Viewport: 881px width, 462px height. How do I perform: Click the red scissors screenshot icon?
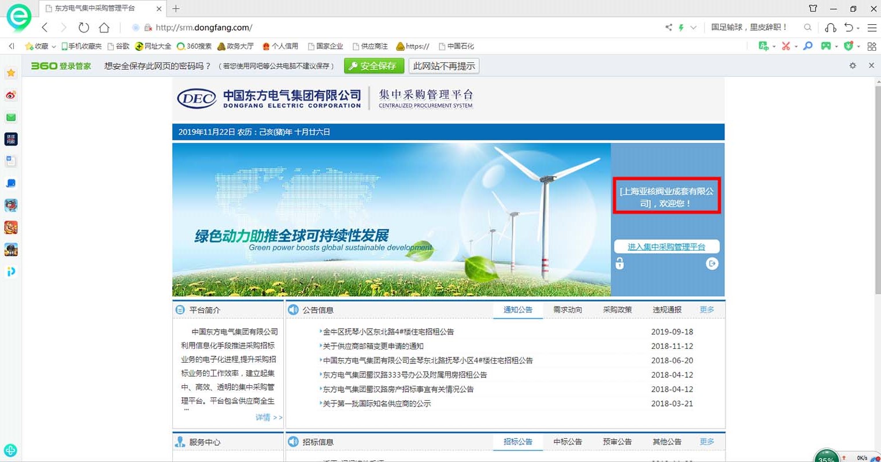[x=786, y=46]
